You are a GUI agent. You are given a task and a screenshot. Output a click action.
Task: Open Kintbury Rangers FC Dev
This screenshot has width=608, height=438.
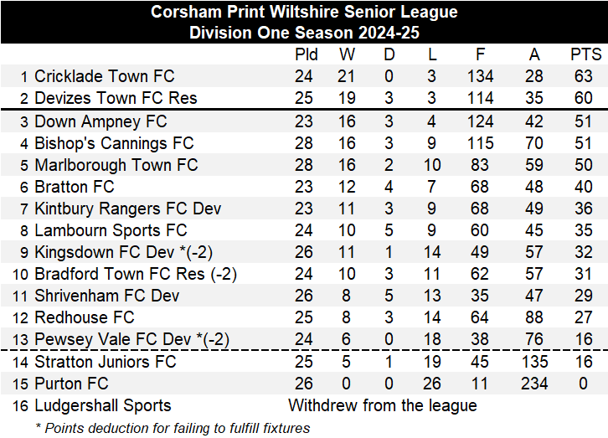127,209
